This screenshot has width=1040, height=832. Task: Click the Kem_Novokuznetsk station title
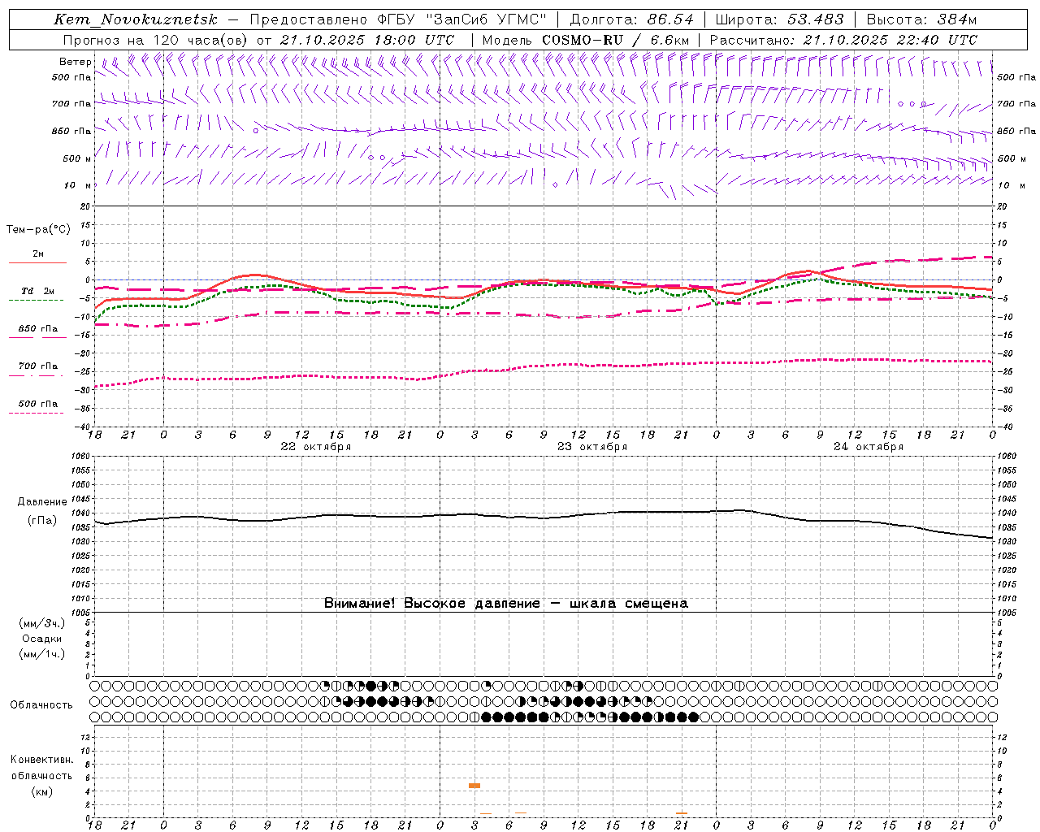[x=136, y=19]
